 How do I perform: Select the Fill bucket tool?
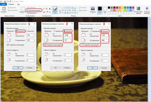47,9
